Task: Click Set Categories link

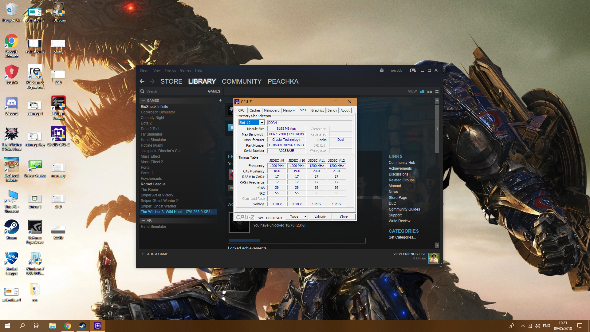Action: point(402,237)
